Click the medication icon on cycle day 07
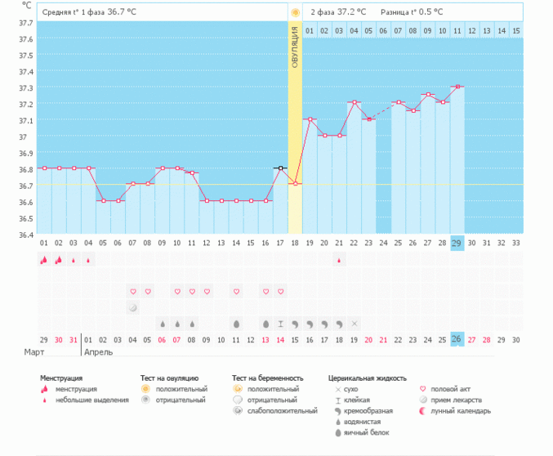Image resolution: width=553 pixels, height=456 pixels. coord(132,307)
